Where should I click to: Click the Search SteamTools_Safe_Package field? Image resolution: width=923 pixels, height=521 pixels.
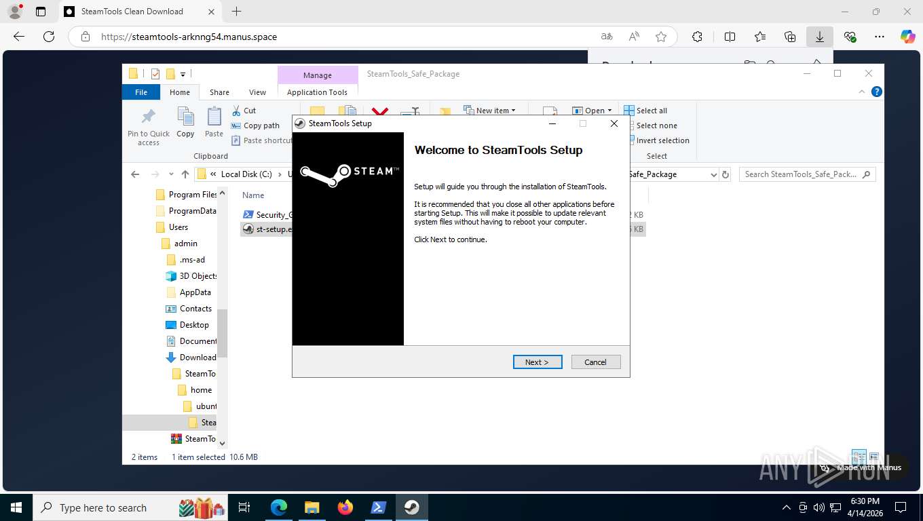click(x=807, y=174)
